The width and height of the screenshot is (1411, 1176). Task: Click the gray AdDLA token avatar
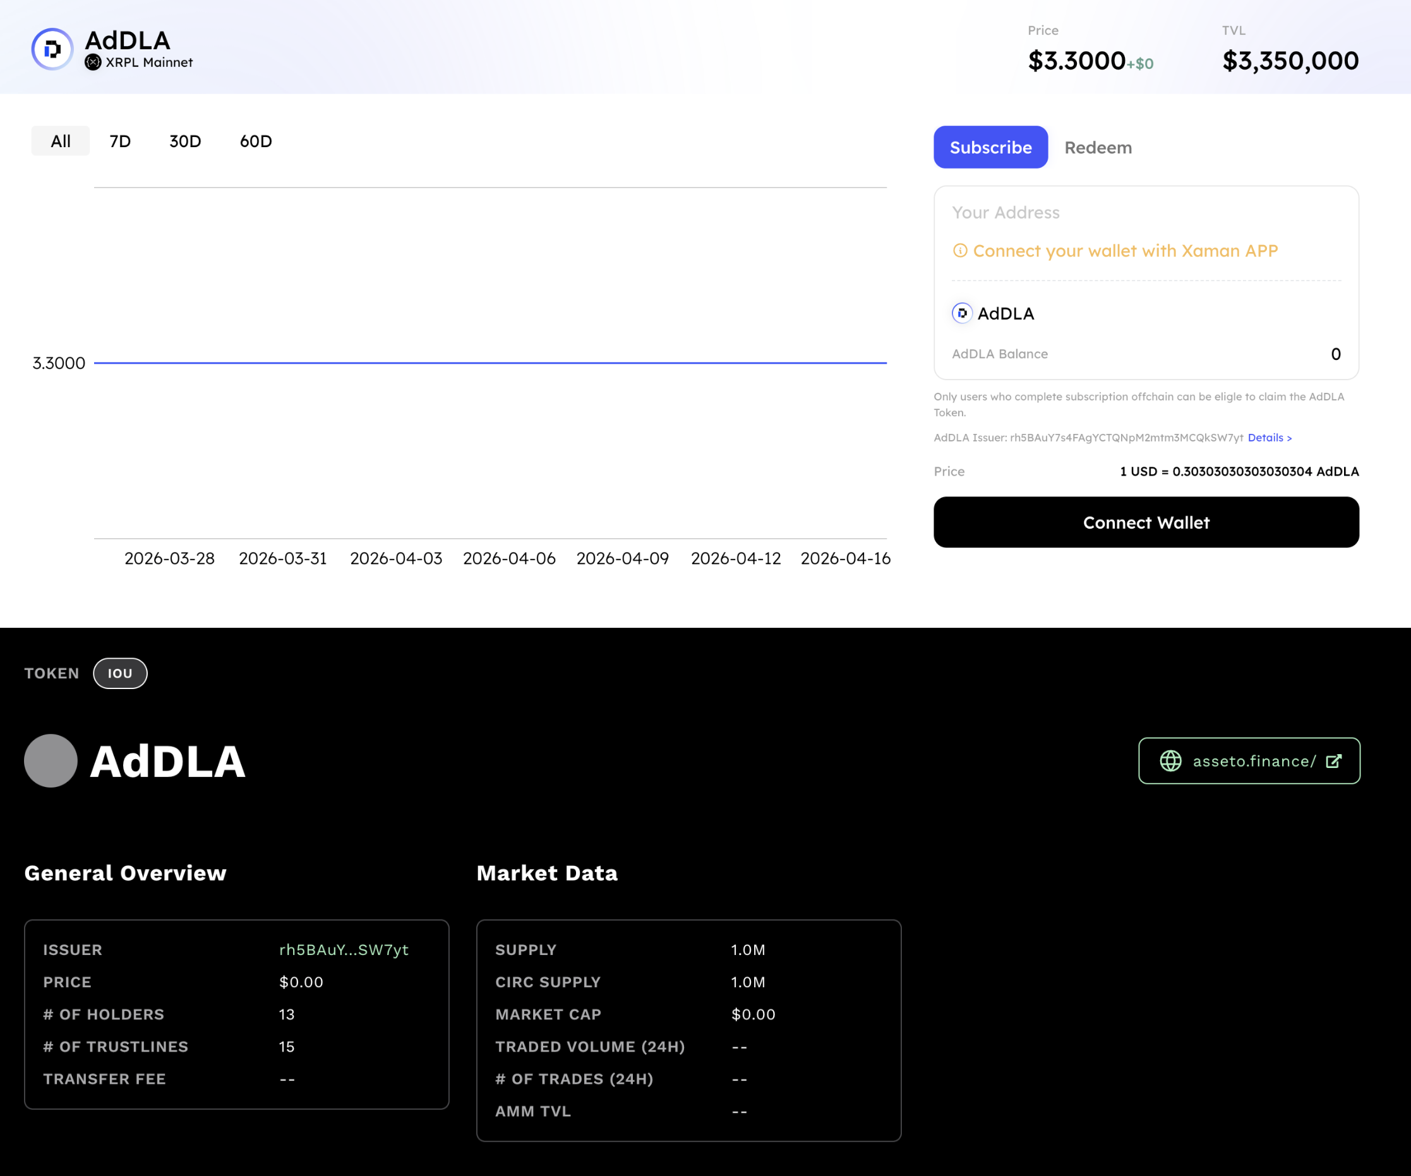click(51, 760)
